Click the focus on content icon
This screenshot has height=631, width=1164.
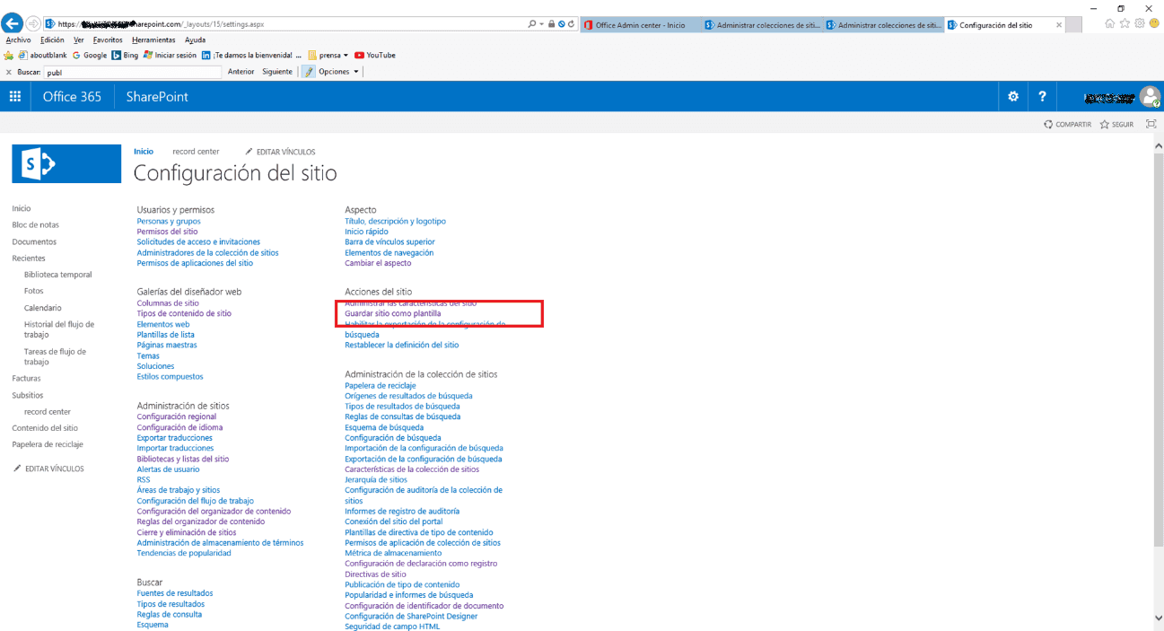tap(1151, 124)
